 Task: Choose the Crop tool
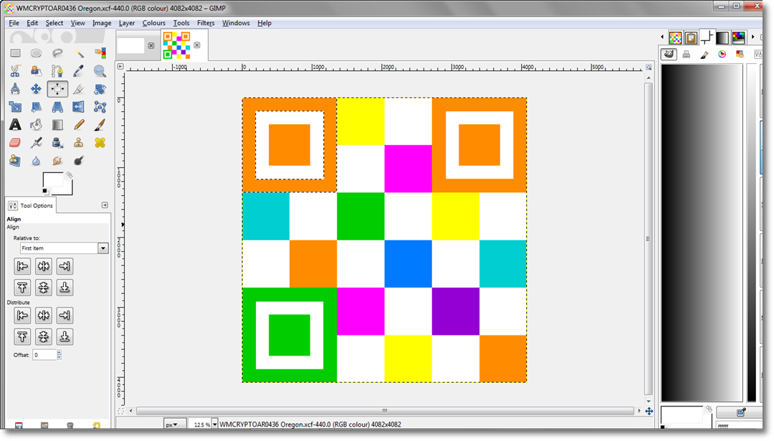pyautogui.click(x=79, y=89)
